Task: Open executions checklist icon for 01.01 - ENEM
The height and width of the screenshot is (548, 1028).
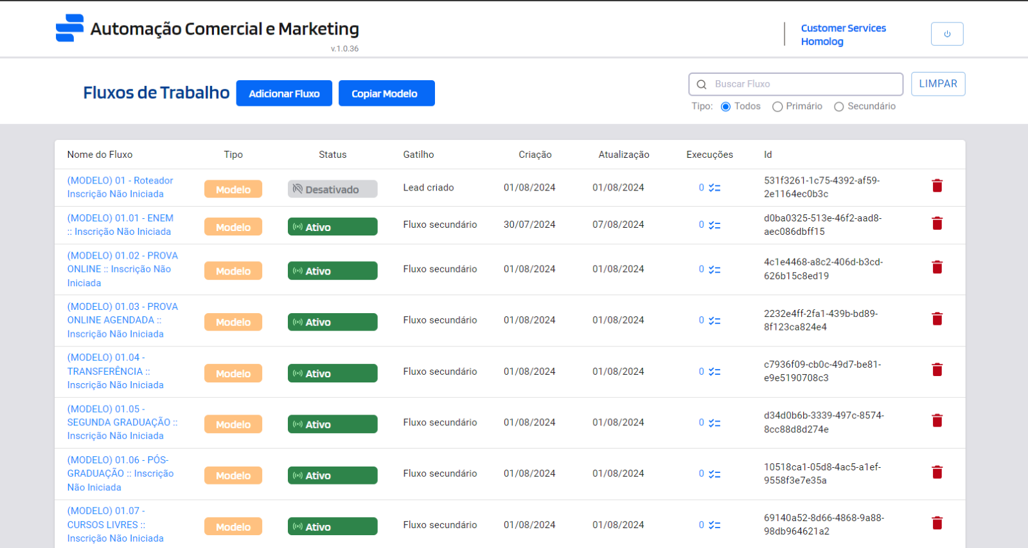Action: [x=714, y=225]
